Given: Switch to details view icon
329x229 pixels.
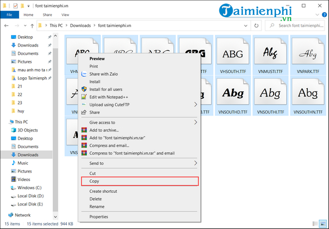Looking at the screenshot, I should (315, 224).
